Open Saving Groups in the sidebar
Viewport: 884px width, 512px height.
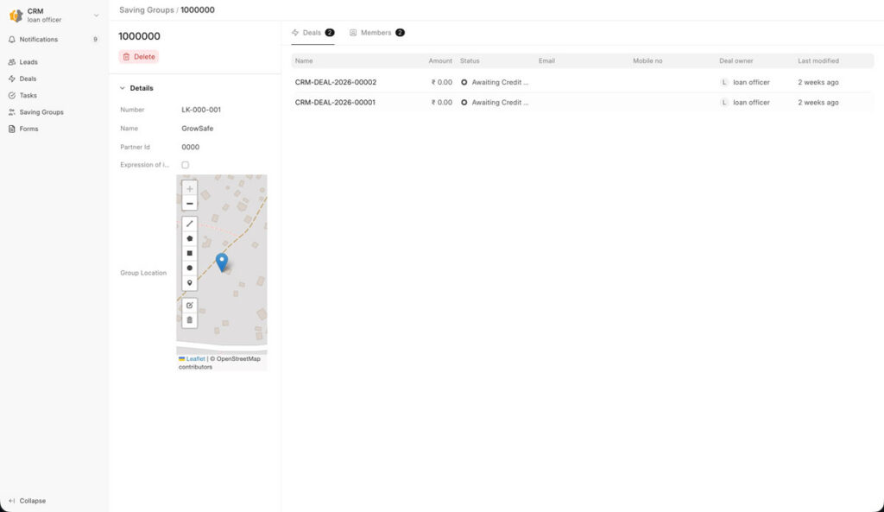pyautogui.click(x=41, y=112)
